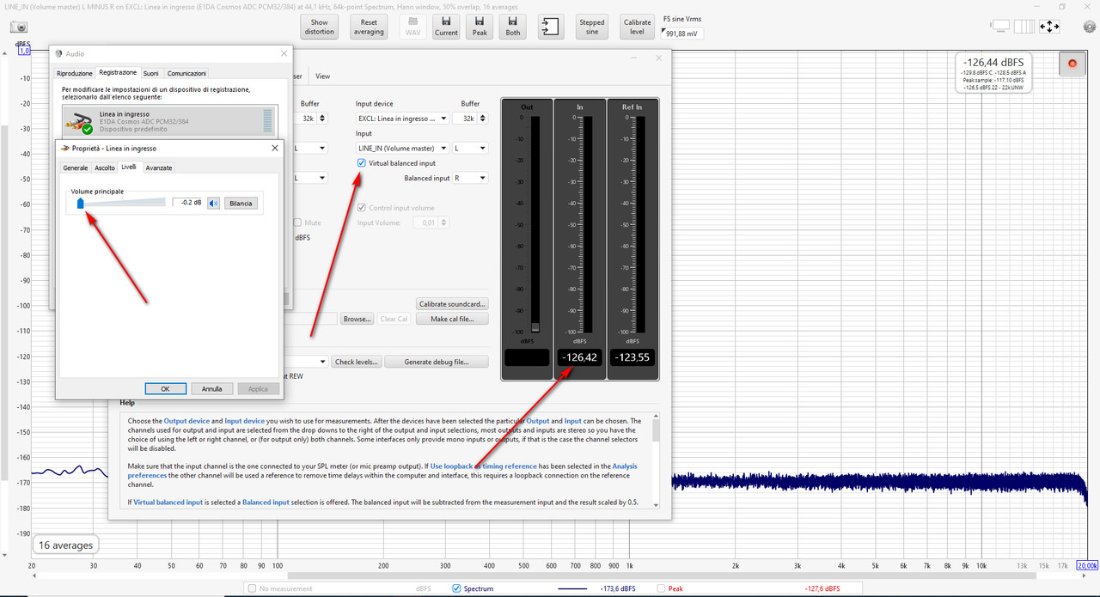Click the In level meter -126,42 value
Screen dimensions: 1100x597
(579, 357)
